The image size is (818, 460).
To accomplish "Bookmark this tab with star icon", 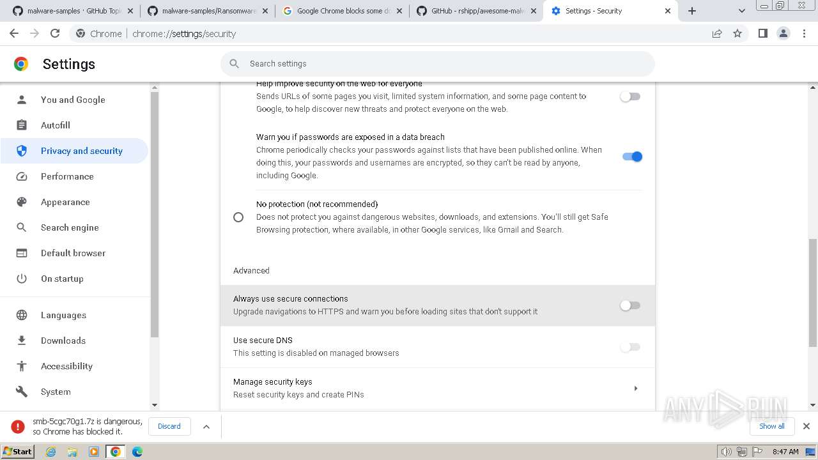I will pyautogui.click(x=737, y=34).
